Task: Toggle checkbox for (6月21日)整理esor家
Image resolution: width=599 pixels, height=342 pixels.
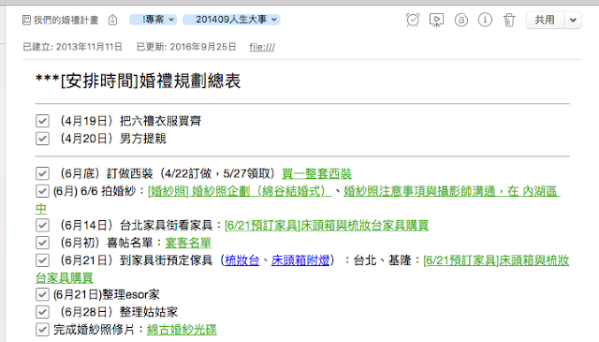Action: tap(42, 294)
